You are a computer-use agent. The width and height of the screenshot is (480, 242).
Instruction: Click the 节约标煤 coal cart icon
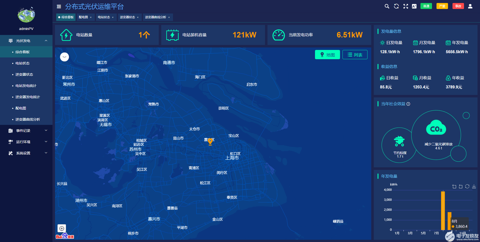(399, 141)
